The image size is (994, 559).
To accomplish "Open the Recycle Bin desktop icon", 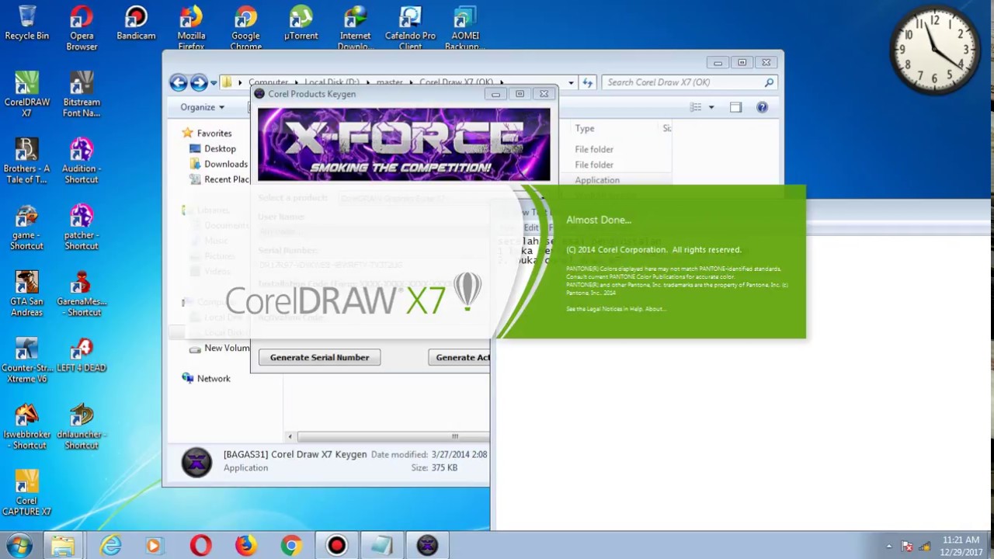I will (26, 23).
